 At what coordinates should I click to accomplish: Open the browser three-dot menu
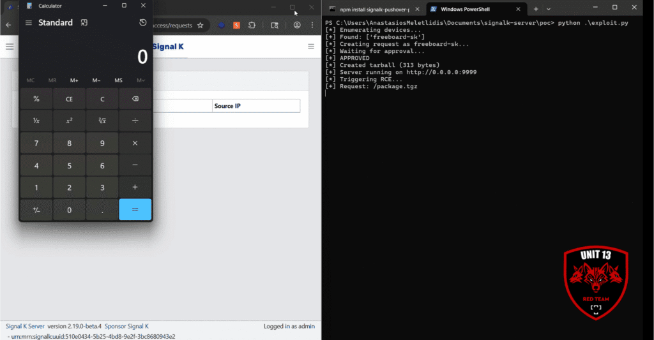[x=313, y=26]
